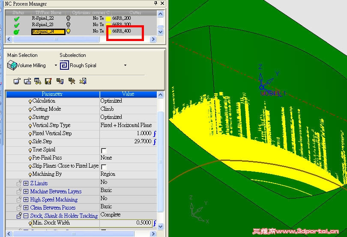Viewport: 347px width, 237px height.
Task: Click the green checkmark status for R-Spiral_24
Action: 17,32
